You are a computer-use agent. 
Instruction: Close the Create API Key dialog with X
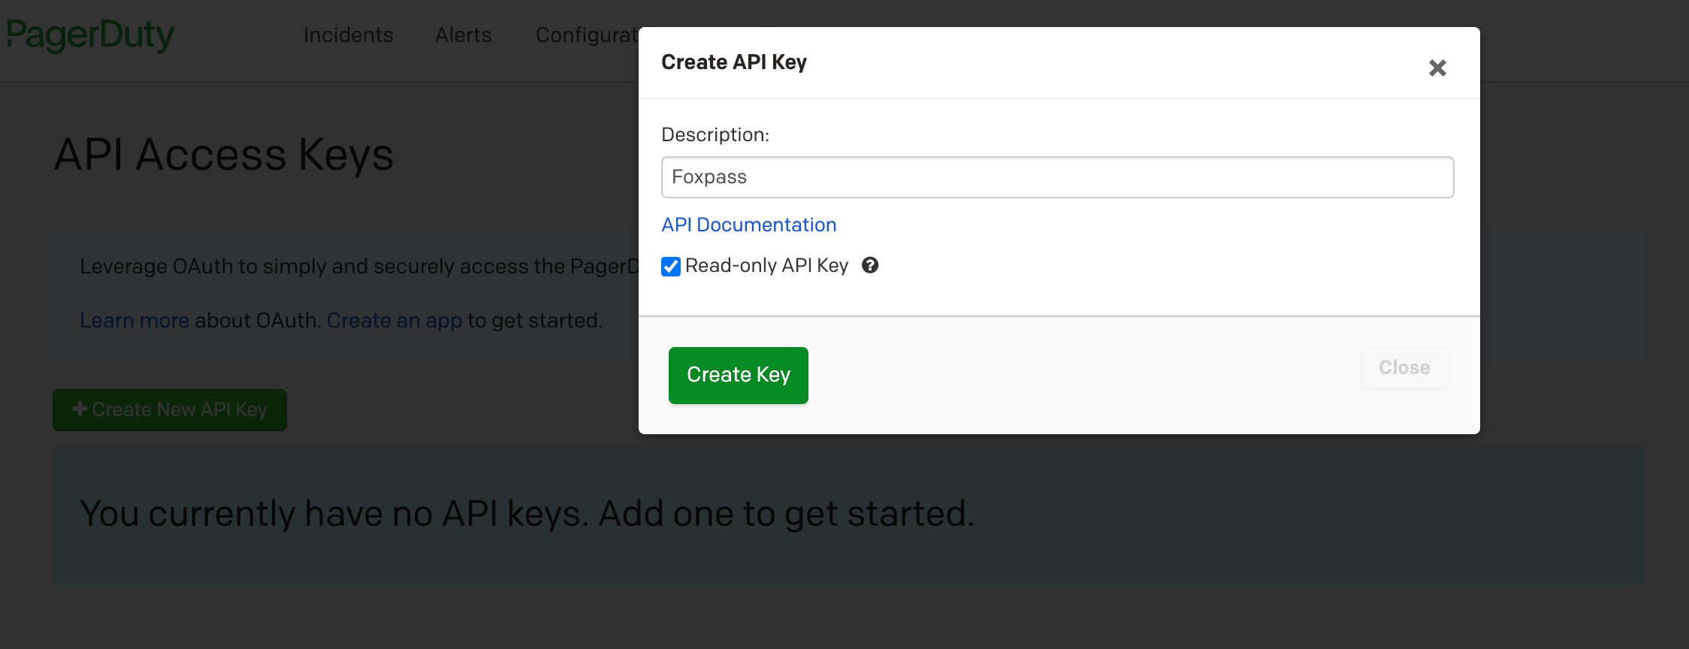pyautogui.click(x=1437, y=68)
